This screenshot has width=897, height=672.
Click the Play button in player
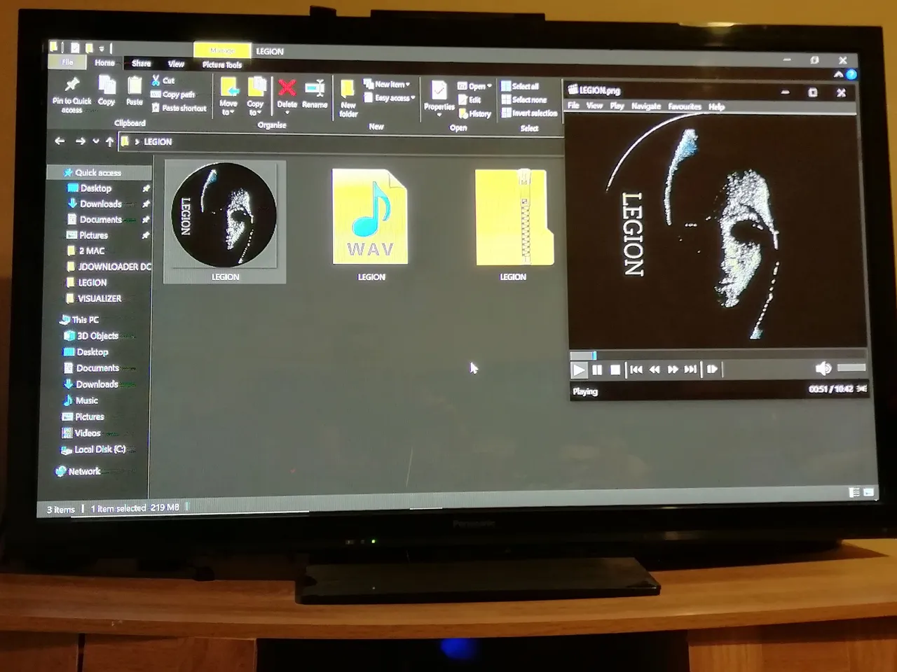pos(578,370)
